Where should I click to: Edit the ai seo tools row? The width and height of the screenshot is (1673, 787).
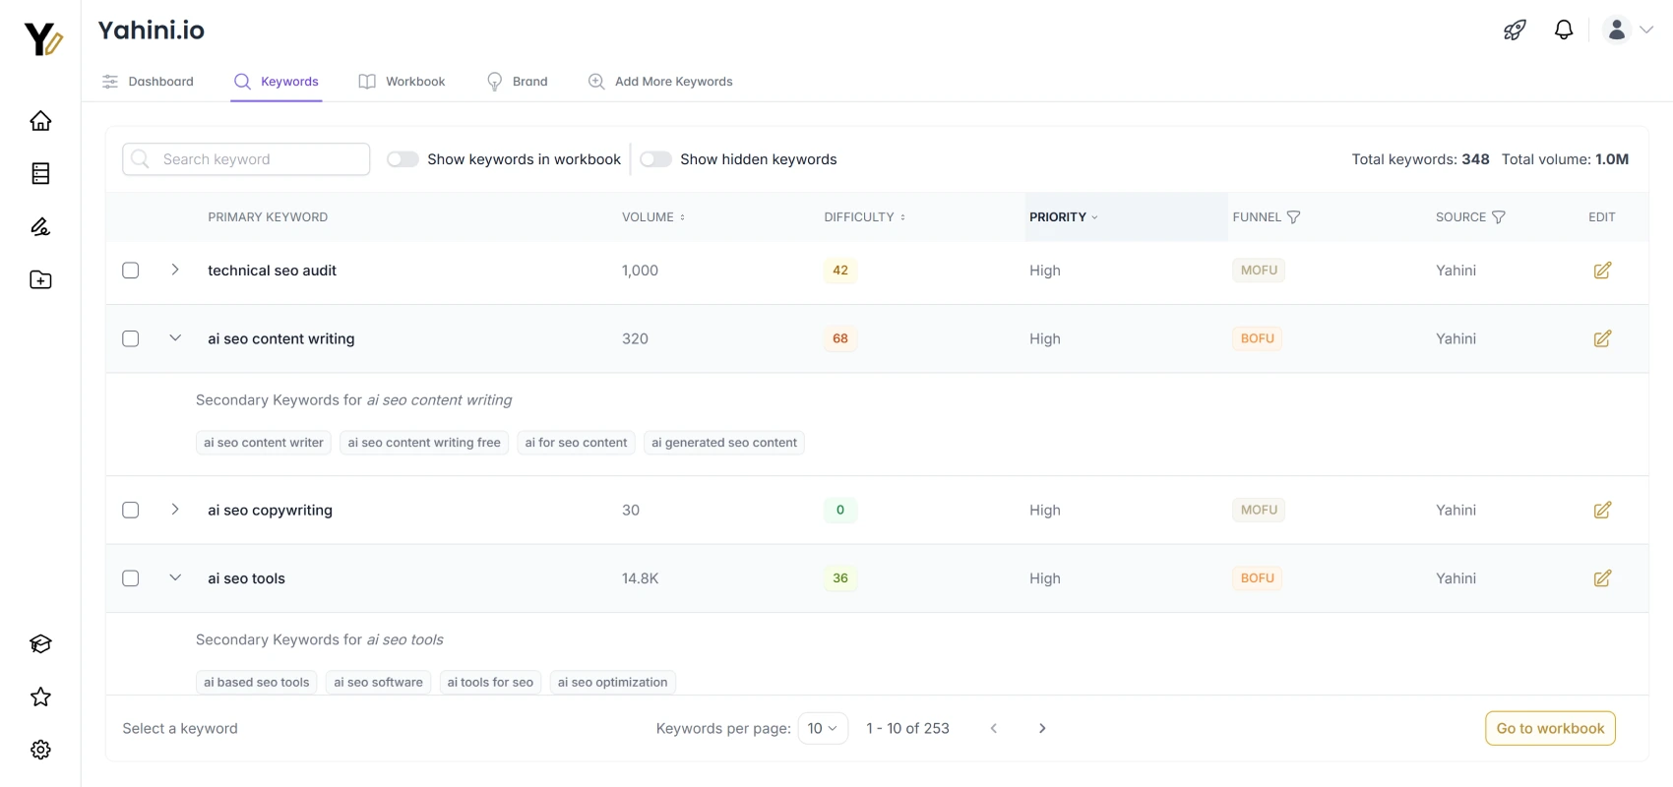(1602, 578)
